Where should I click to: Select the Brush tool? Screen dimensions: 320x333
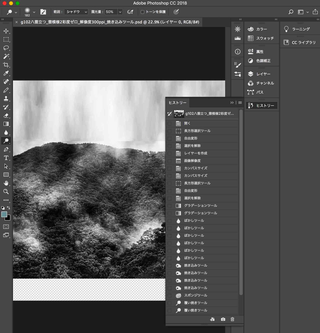[6, 90]
